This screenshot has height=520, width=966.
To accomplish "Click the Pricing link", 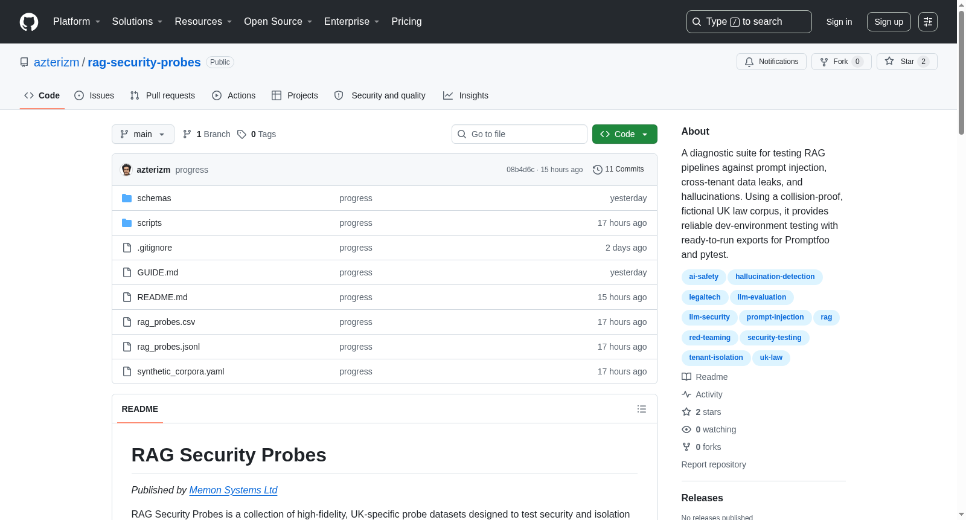I will click(406, 22).
